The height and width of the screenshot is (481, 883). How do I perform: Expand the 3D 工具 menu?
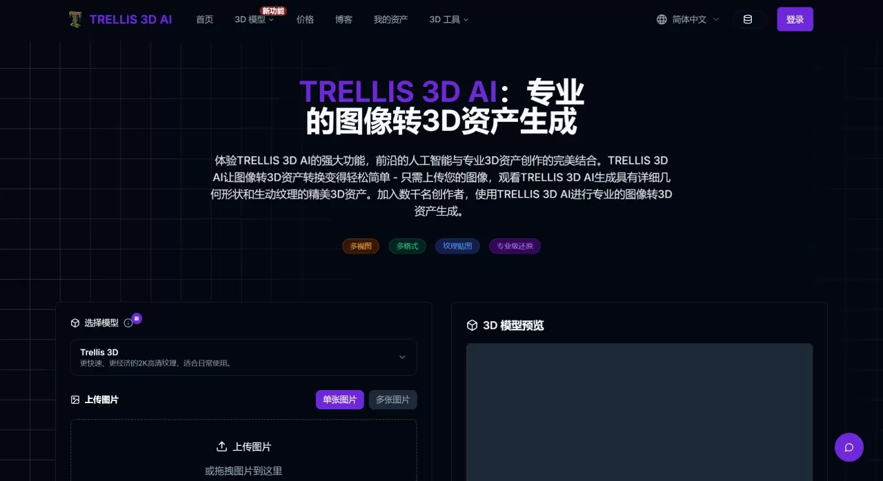coord(448,19)
